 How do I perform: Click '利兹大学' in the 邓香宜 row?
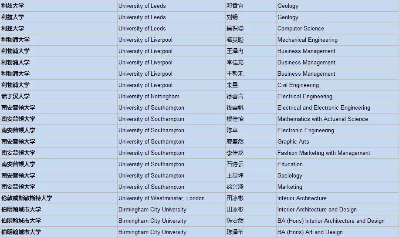13,6
